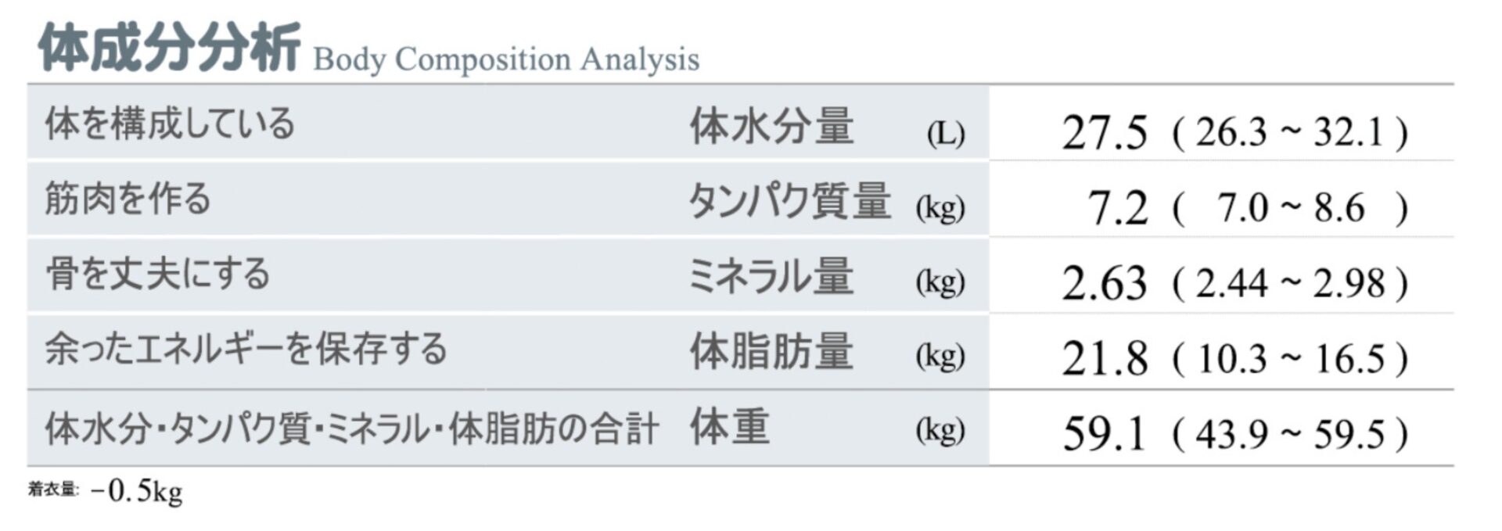Click the 7.2 protein value
Viewport: 1502px width, 531px height.
click(1118, 208)
